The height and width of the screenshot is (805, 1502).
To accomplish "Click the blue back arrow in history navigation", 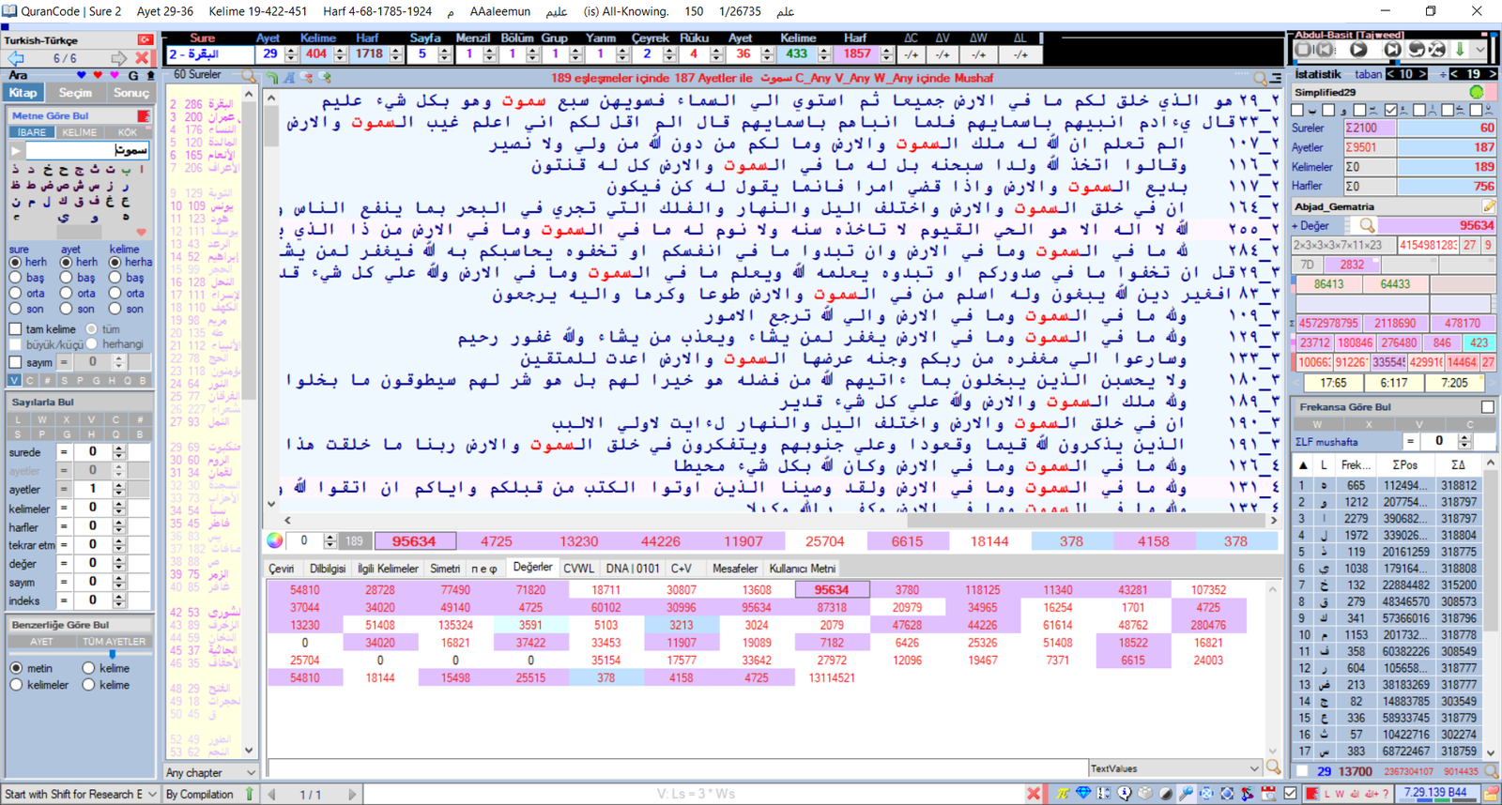I will pyautogui.click(x=16, y=58).
